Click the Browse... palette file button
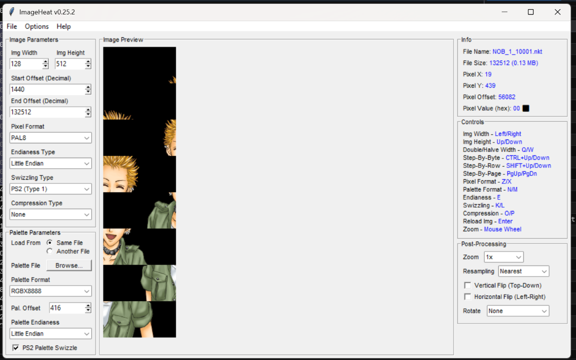The height and width of the screenshot is (360, 576). pyautogui.click(x=69, y=266)
